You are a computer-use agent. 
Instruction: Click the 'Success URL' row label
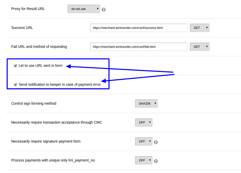point(22,28)
